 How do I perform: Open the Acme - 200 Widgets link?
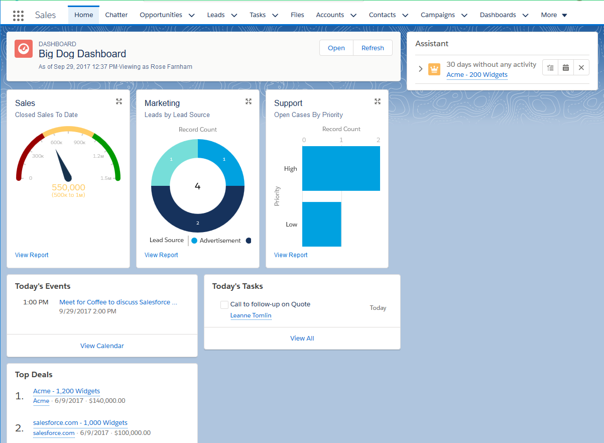click(477, 75)
